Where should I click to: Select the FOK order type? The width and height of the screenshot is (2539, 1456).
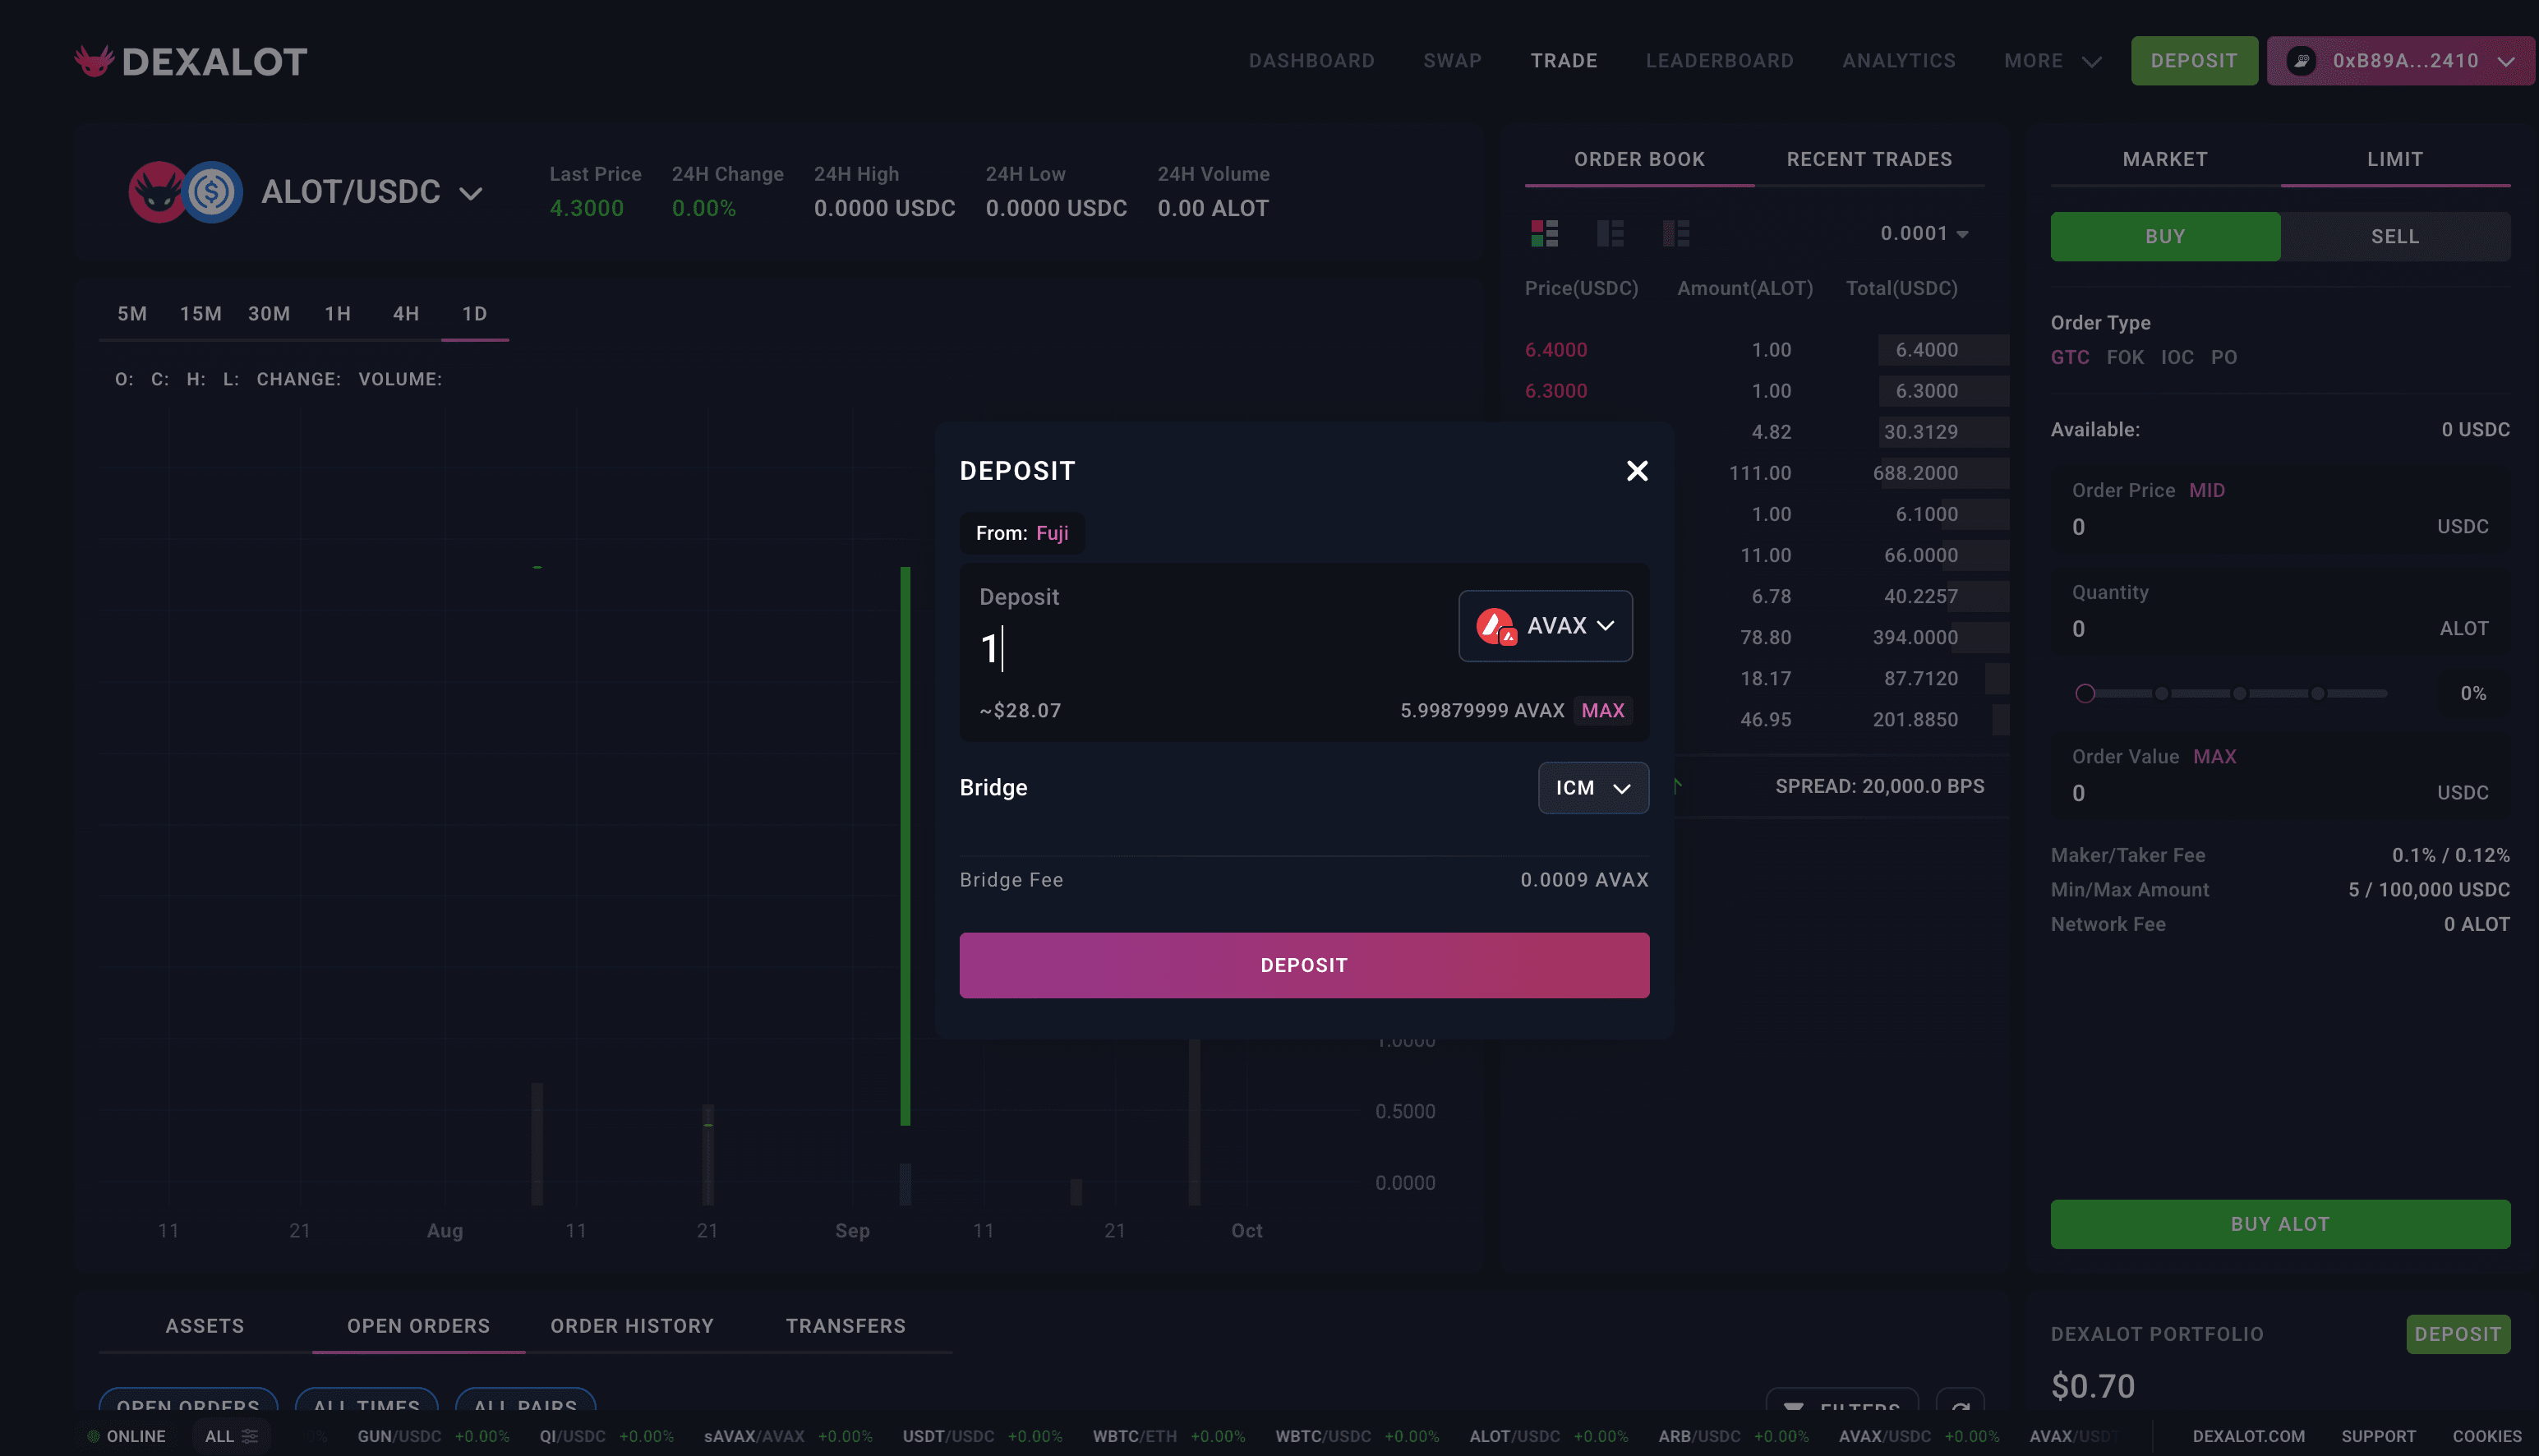pyautogui.click(x=2124, y=358)
